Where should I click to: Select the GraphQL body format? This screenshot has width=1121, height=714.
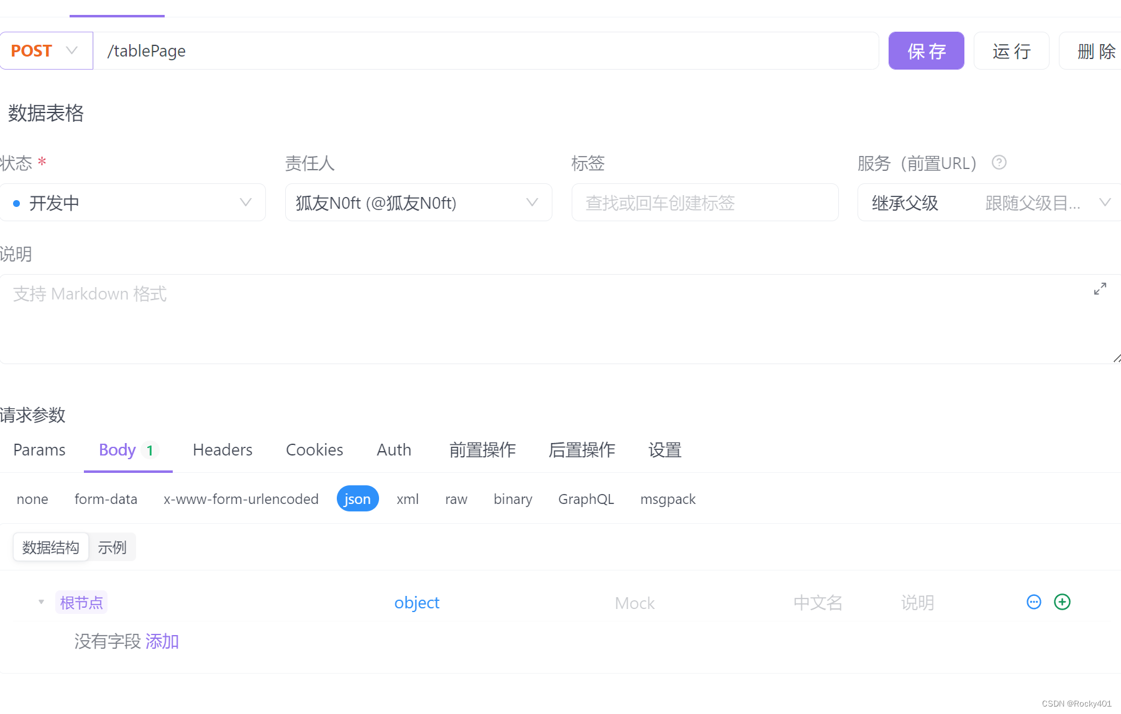pyautogui.click(x=585, y=498)
